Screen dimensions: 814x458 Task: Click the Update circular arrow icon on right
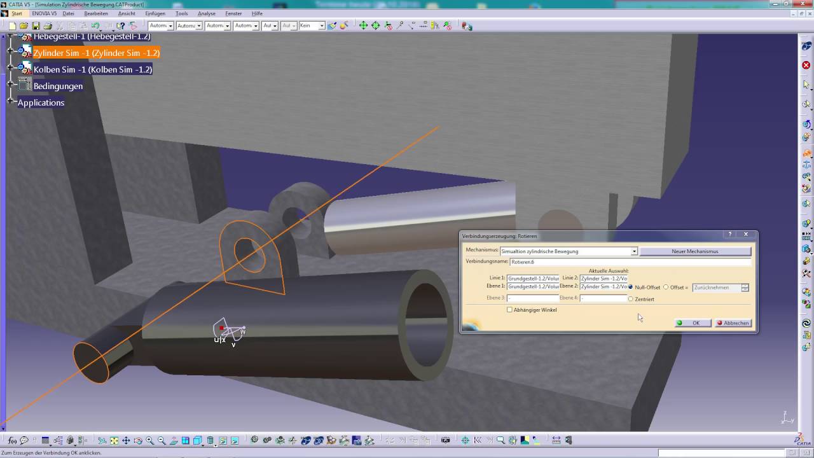[806, 323]
